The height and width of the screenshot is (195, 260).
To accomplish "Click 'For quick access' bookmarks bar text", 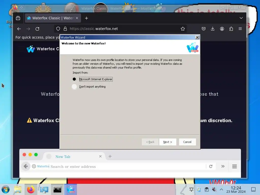I will pos(38,37).
